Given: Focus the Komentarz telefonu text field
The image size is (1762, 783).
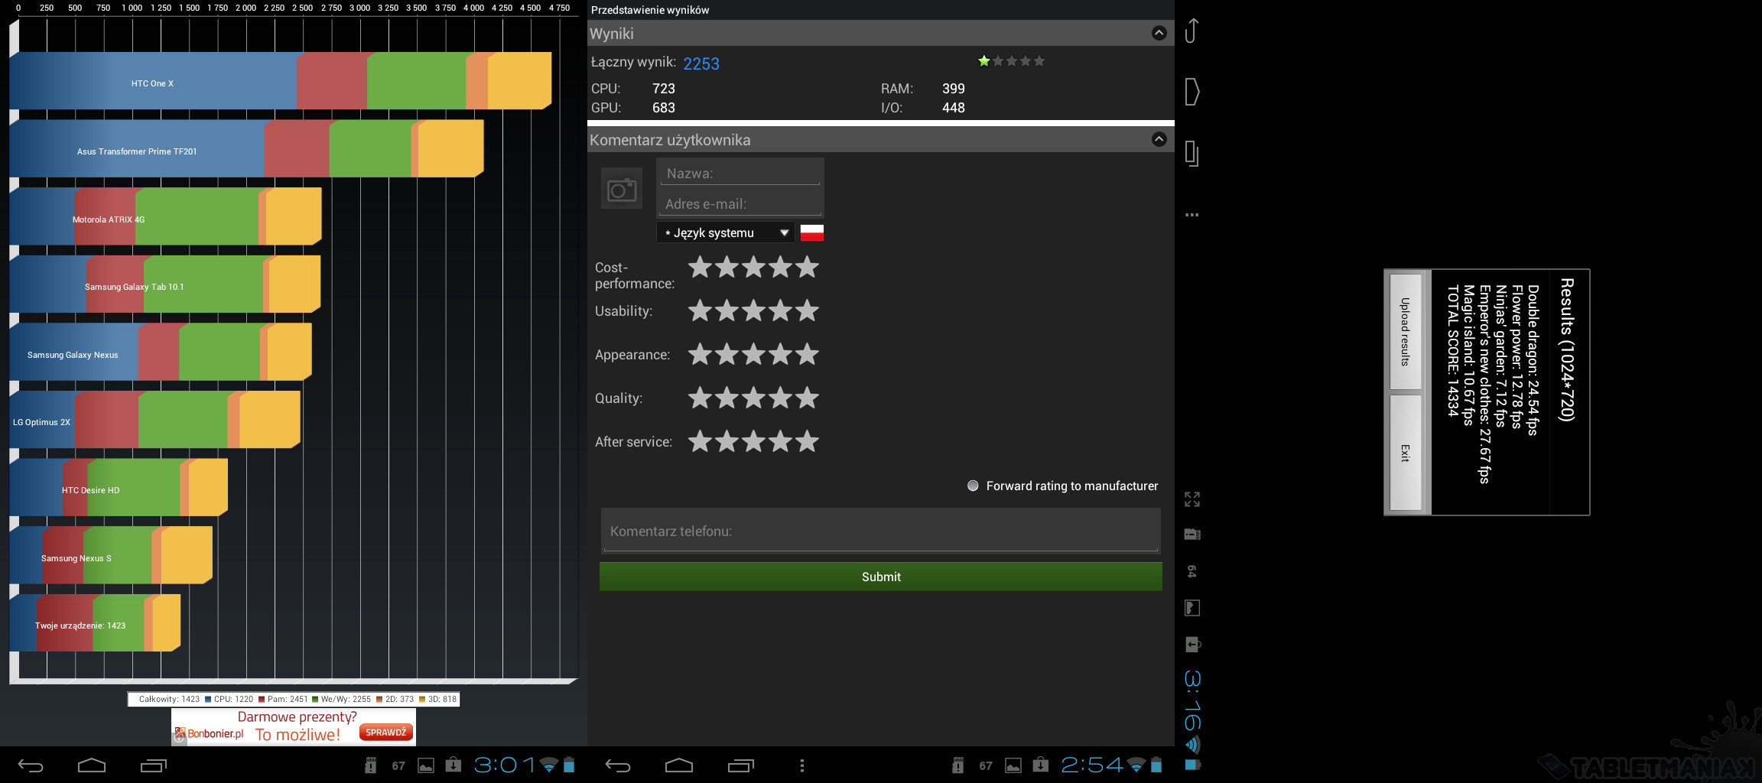Looking at the screenshot, I should point(880,531).
